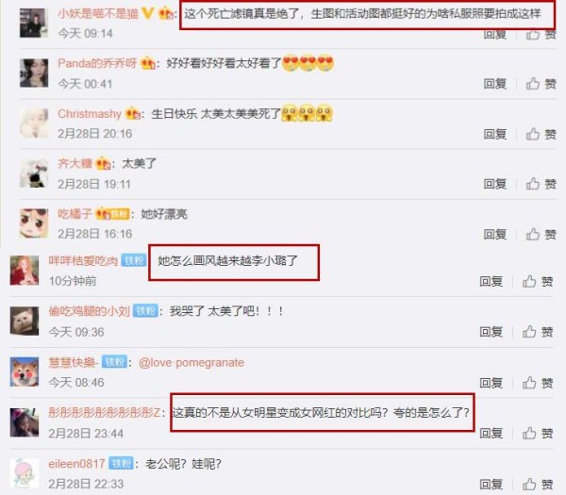Tap thumbs-up on 吃橘子's comment

point(541,235)
